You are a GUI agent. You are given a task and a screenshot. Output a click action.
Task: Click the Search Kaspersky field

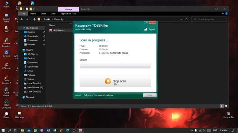pyautogui.click(x=209, y=19)
